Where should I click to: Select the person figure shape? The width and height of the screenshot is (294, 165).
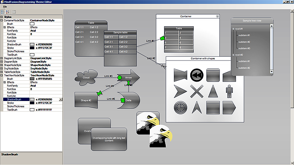(229, 91)
